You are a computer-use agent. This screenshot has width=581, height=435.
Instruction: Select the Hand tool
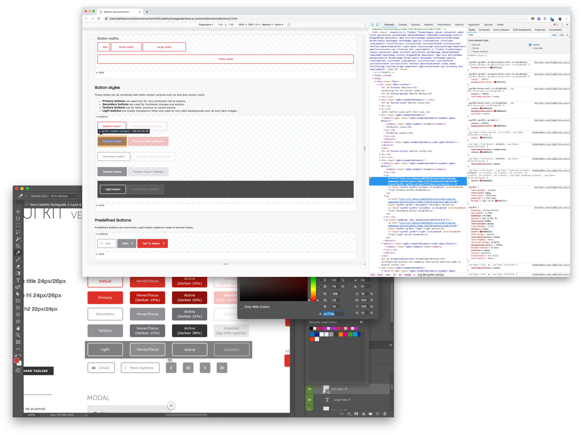pos(18,328)
